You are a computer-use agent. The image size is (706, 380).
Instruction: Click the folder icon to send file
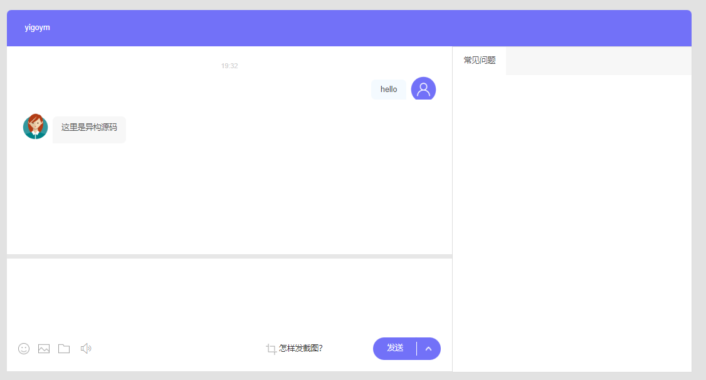click(64, 349)
